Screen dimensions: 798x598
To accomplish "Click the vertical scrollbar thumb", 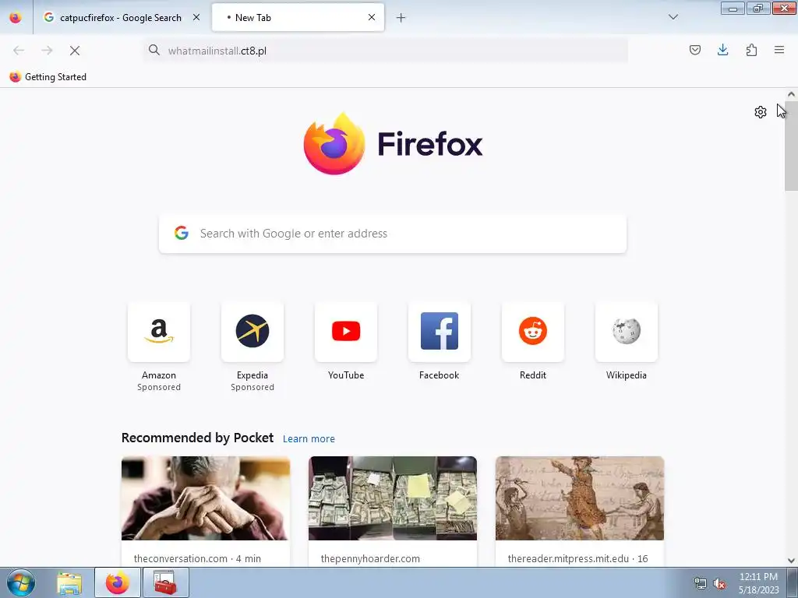I will tap(792, 146).
